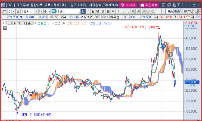Click the duplicate window icon
Screen dimensions: 202x121
point(169,5)
